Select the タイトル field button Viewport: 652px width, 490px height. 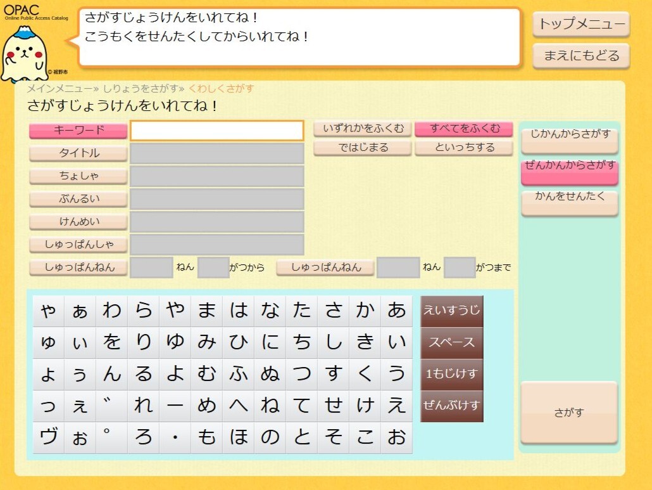78,153
